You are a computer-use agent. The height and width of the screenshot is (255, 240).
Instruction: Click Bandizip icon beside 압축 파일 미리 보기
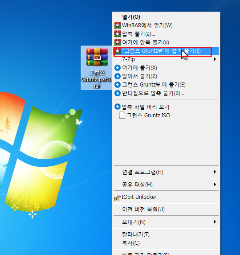coord(118,107)
